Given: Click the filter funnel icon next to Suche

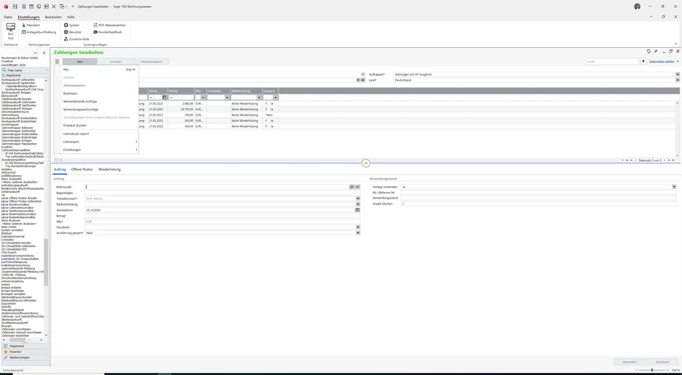Looking at the screenshot, I should click(643, 61).
